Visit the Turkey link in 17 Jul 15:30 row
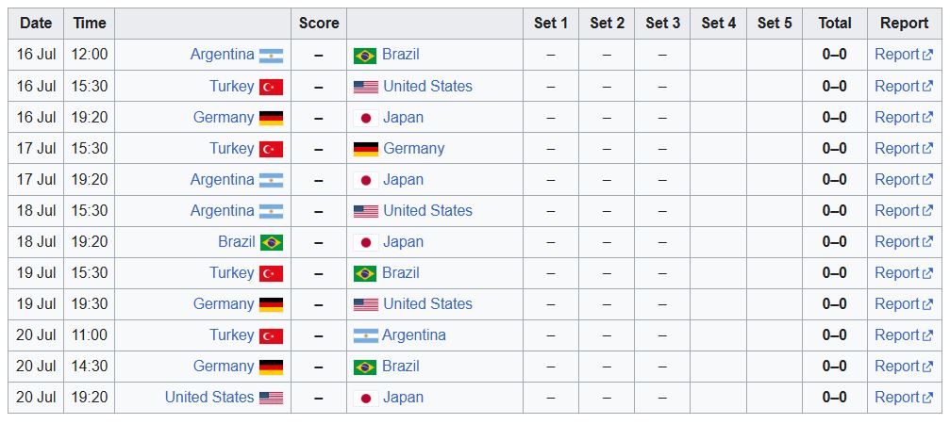The width and height of the screenshot is (950, 424). pos(231,149)
